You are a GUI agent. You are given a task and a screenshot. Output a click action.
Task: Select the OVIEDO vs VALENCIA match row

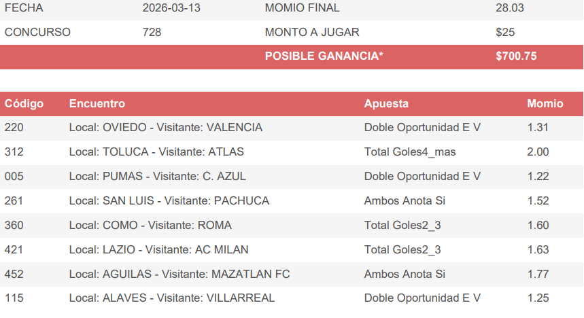tap(165, 128)
